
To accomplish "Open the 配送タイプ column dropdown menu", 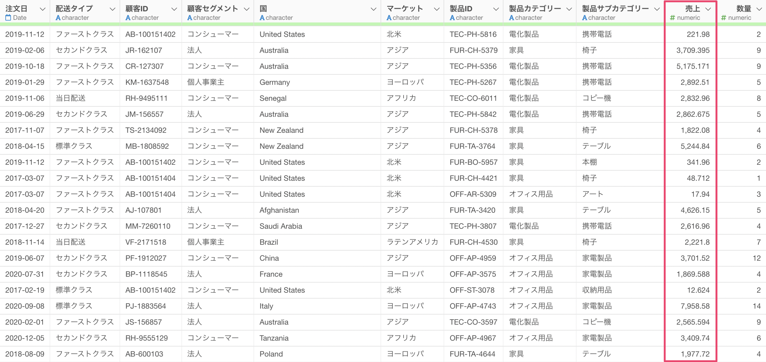I will point(112,9).
